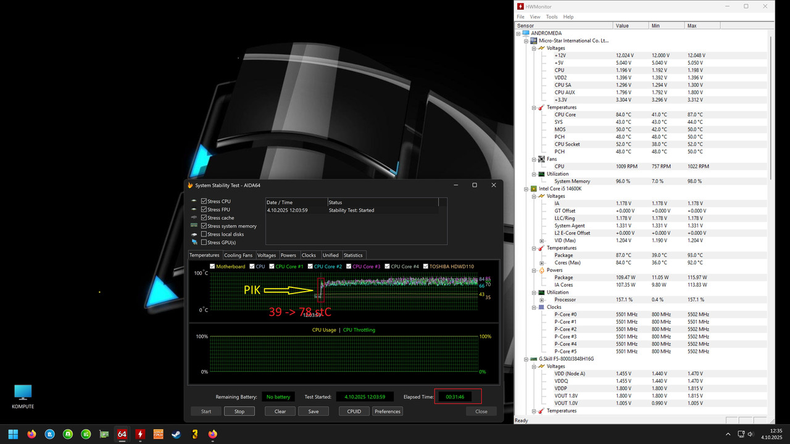Click the flame icon in the AIDA64 title bar

[x=191, y=185]
